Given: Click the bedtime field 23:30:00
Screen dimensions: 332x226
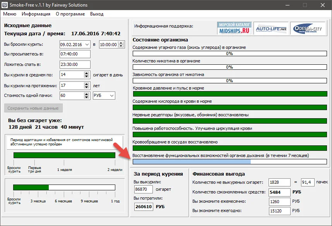Looking at the screenshot, I should (x=75, y=64).
